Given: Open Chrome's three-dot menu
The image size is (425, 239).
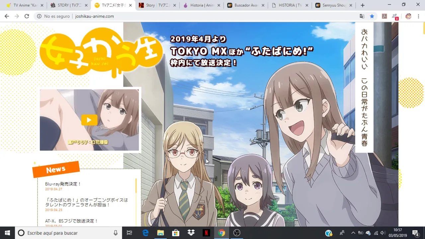Looking at the screenshot, I should pyautogui.click(x=419, y=16).
